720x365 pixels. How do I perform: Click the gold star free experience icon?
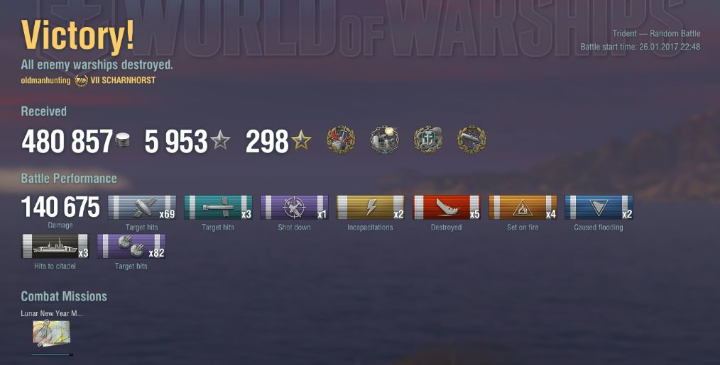pos(301,140)
